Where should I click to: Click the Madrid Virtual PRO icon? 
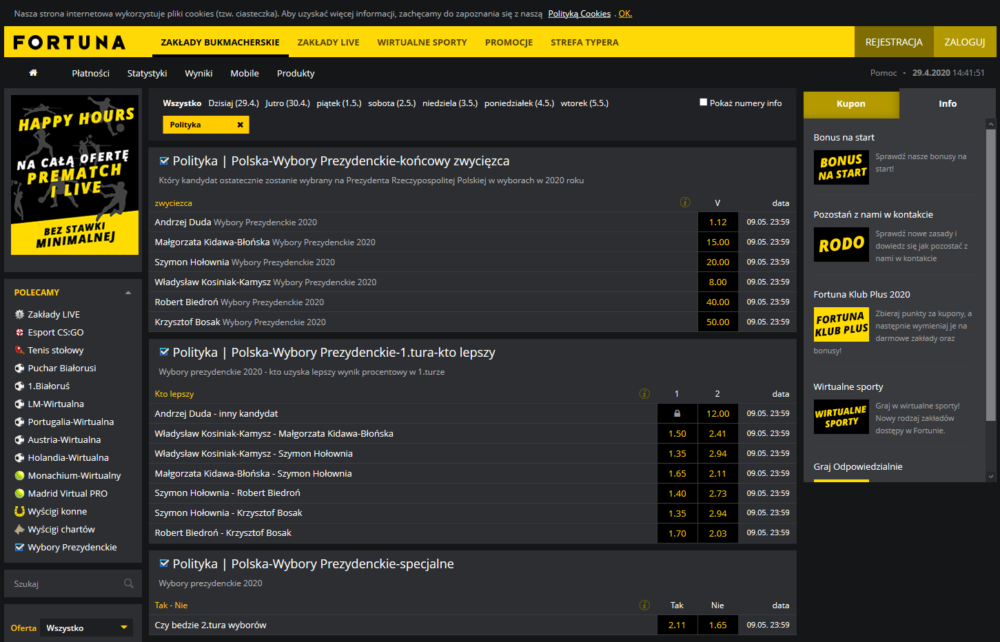click(19, 493)
